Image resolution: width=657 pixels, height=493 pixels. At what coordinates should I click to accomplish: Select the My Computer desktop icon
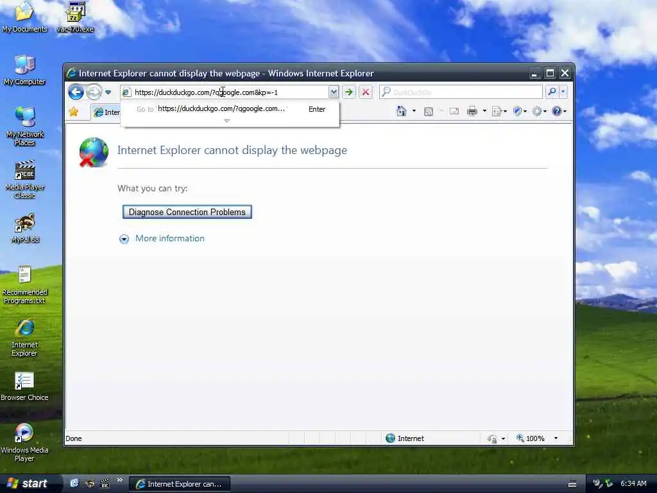(x=24, y=71)
